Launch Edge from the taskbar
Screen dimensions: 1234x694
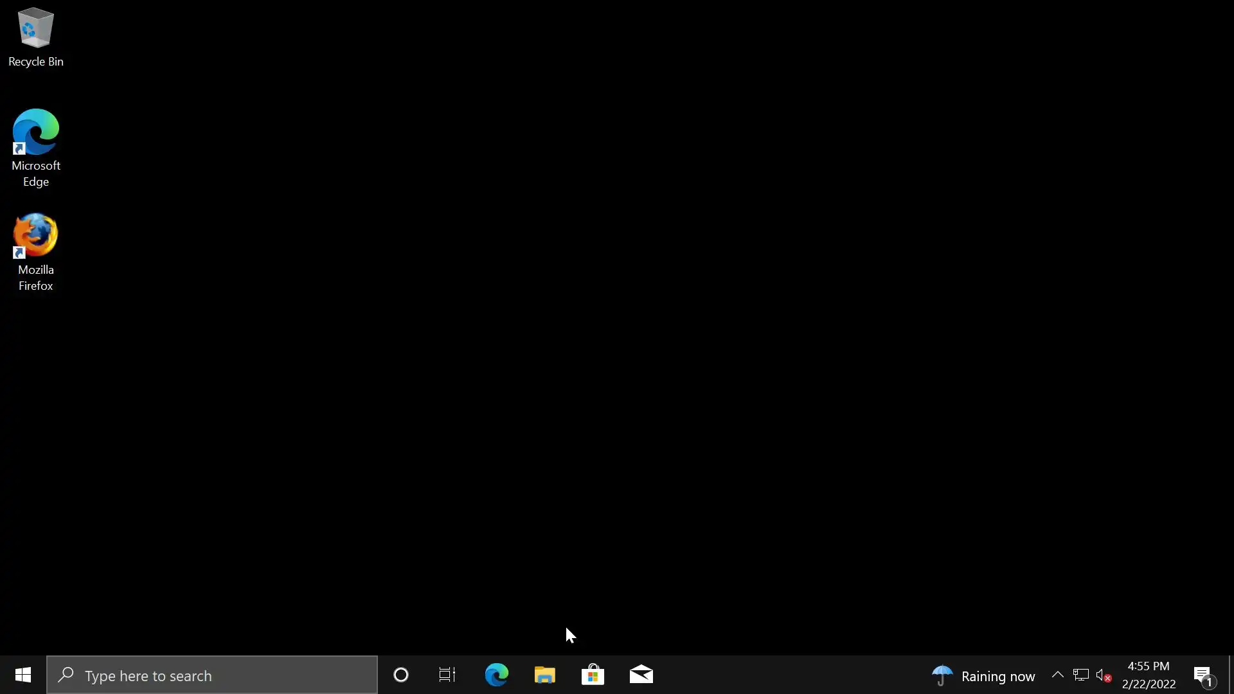[496, 675]
